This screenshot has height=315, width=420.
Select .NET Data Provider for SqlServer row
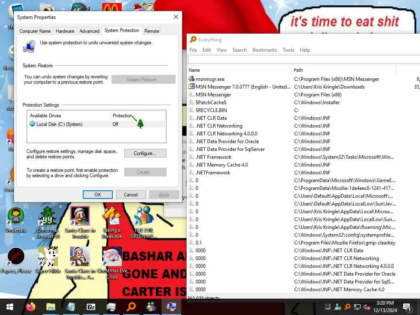(304, 149)
